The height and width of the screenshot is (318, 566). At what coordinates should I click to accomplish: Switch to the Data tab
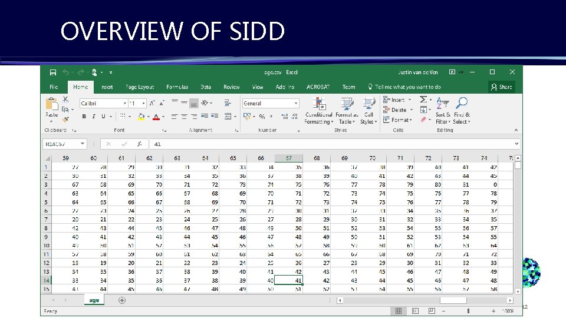206,87
